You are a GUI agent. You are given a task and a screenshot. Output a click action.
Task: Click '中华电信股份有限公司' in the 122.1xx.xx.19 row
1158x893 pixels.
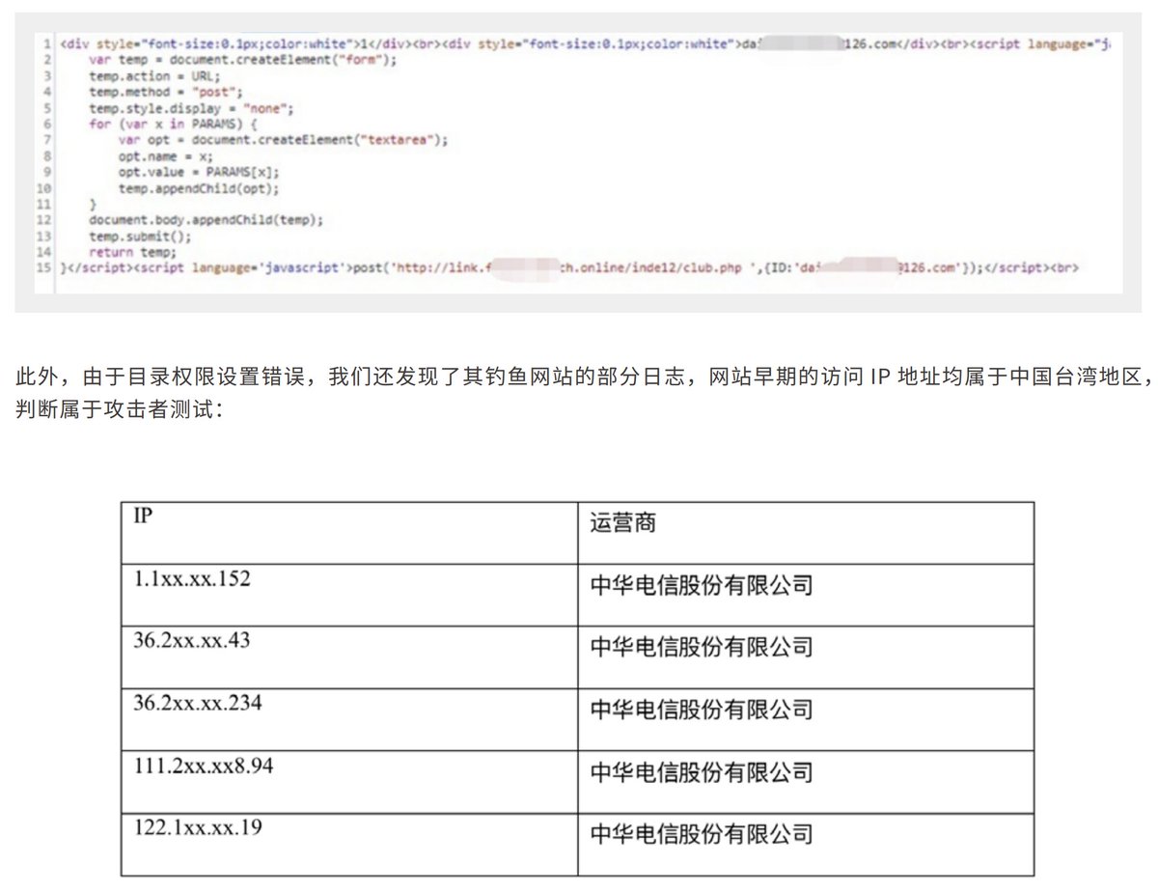(702, 834)
